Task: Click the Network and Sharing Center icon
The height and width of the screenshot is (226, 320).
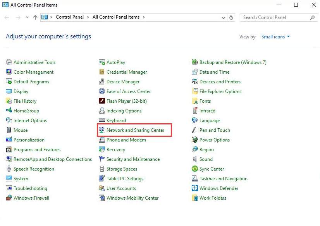Action: pyautogui.click(x=102, y=130)
